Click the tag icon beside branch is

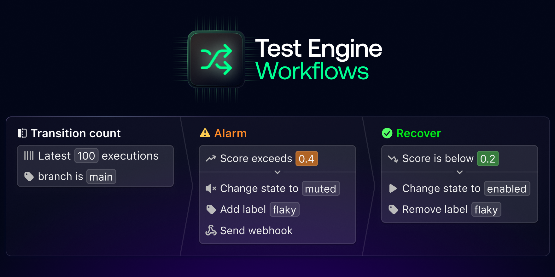click(29, 177)
